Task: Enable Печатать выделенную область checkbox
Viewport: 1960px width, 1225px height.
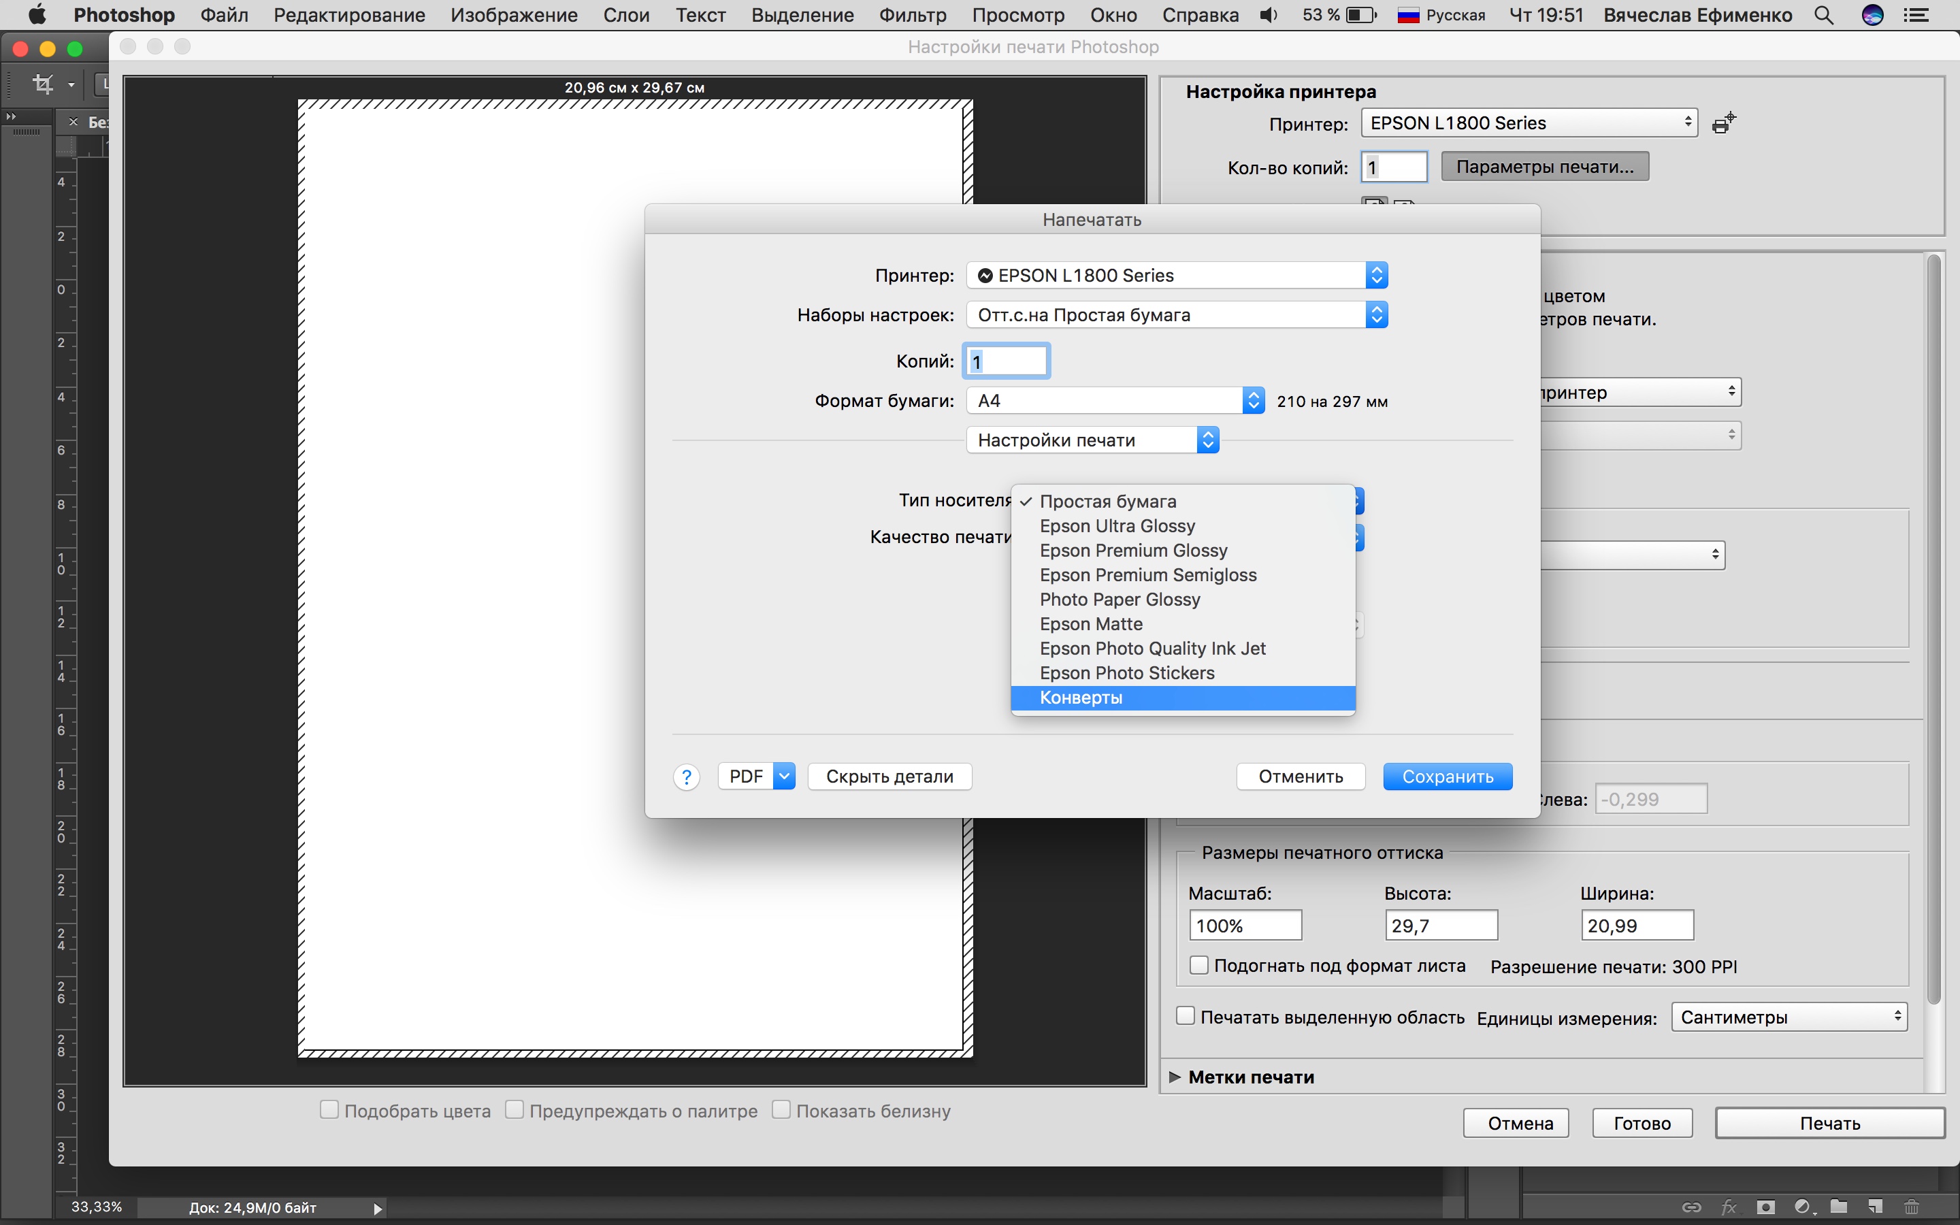Action: click(1185, 1016)
